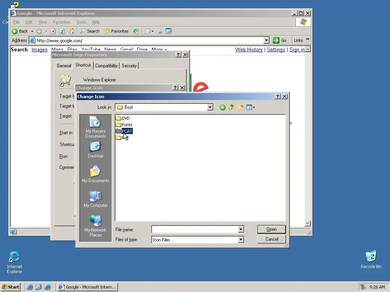Click the Back button in IE toolbar

tap(20, 31)
